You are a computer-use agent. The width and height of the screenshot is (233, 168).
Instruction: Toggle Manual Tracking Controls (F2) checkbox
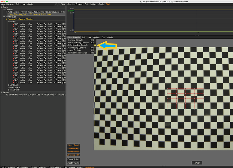coord(95,43)
